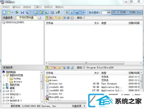Click the New file icon in the toolbar
Screen dimensions: 144x109
[5, 12]
